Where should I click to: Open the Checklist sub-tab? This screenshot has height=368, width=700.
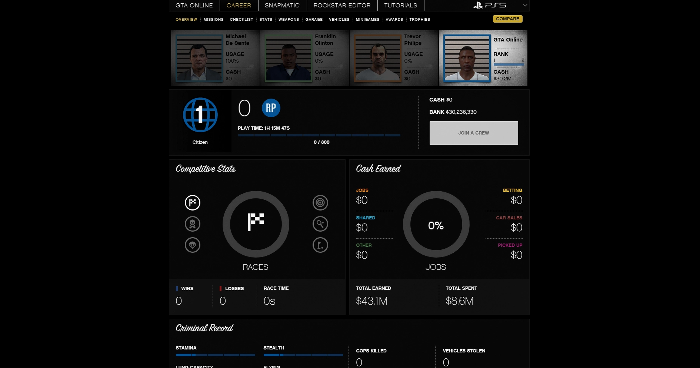coord(241,20)
